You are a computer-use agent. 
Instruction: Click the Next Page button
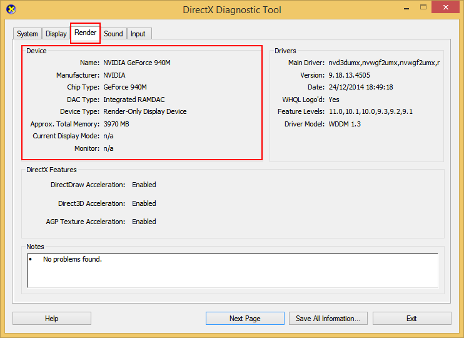[245, 319]
